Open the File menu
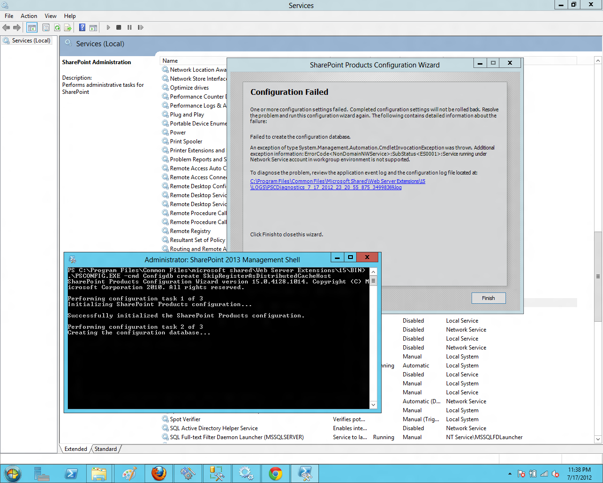The height and width of the screenshot is (483, 603). 9,16
